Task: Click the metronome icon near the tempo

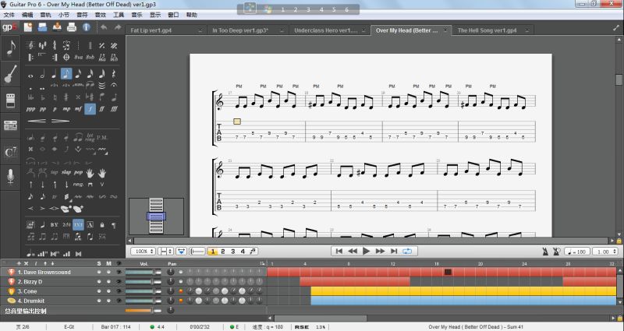Action: click(x=544, y=252)
